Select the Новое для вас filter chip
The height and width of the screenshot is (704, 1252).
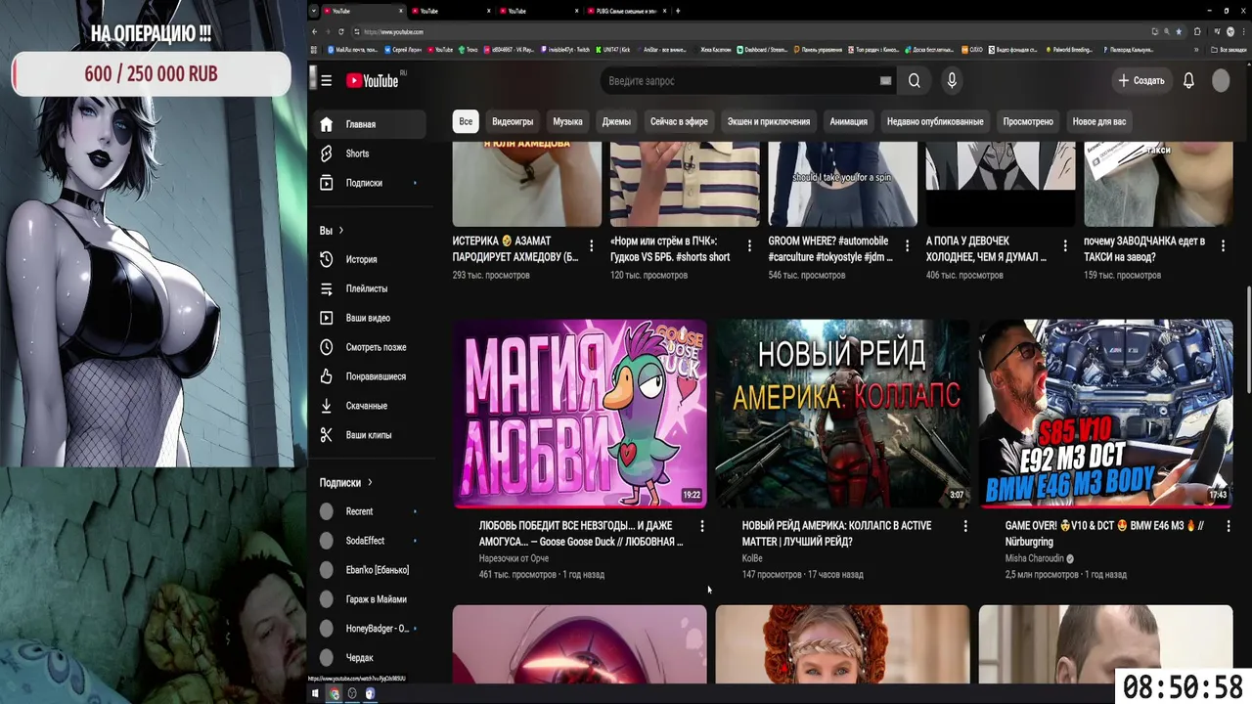click(x=1099, y=122)
